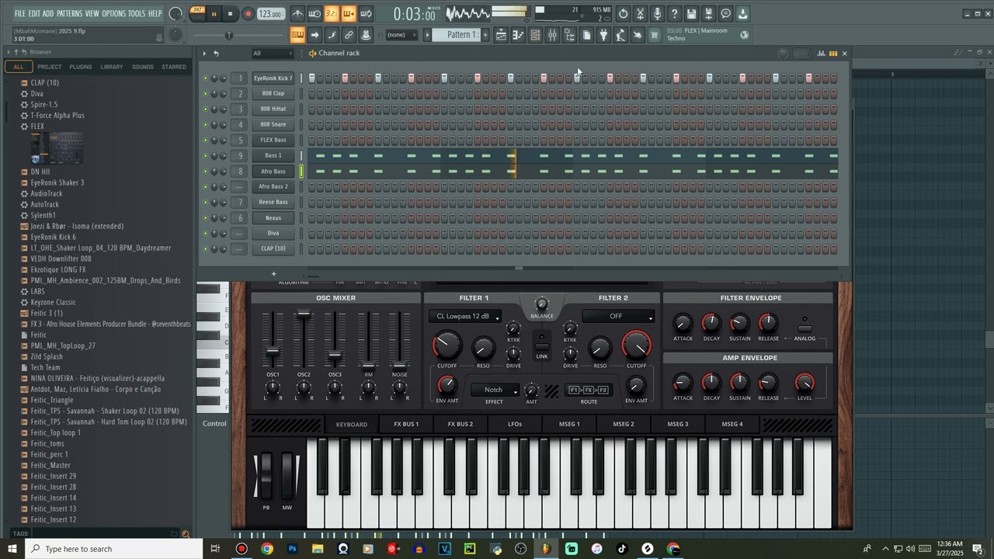
Task: Open the channel rack All filter dropdown
Action: pyautogui.click(x=272, y=54)
